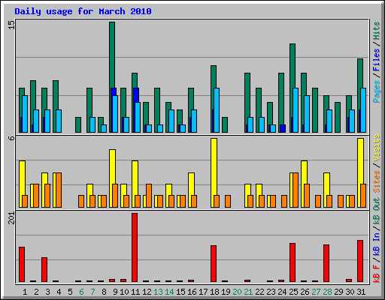Click the green hits bar for day 6
Screen dimensions: 385x300
point(78,124)
